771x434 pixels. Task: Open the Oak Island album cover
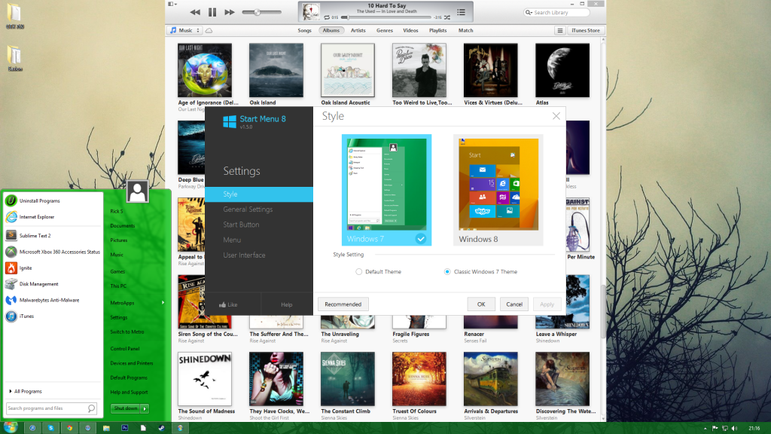tap(276, 70)
